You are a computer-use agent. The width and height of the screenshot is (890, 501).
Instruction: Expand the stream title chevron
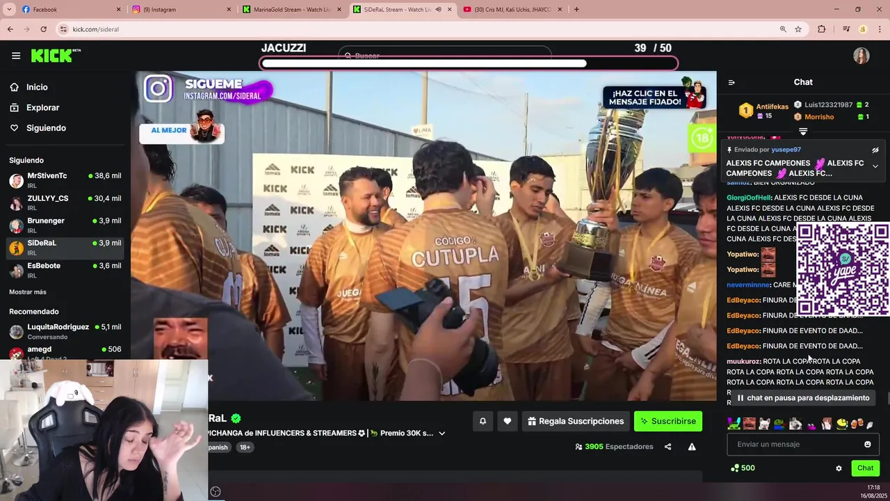coord(442,434)
